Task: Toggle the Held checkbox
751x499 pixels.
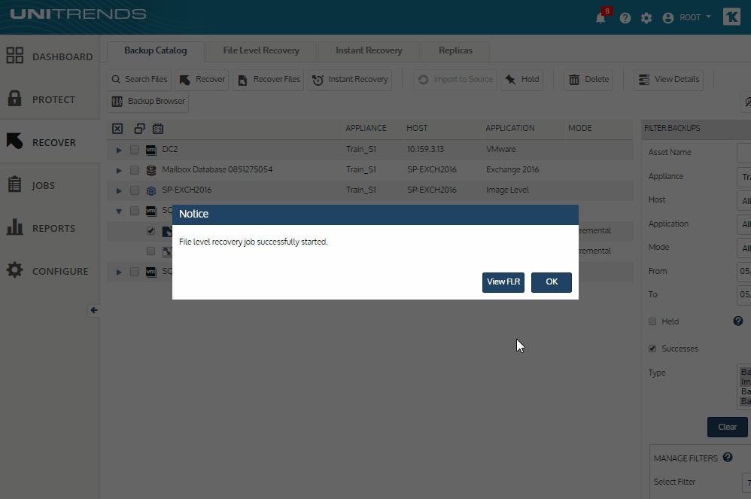Action: point(652,321)
